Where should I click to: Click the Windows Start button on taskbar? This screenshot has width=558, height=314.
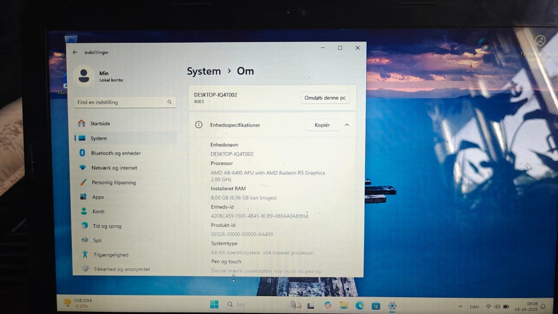tap(214, 305)
